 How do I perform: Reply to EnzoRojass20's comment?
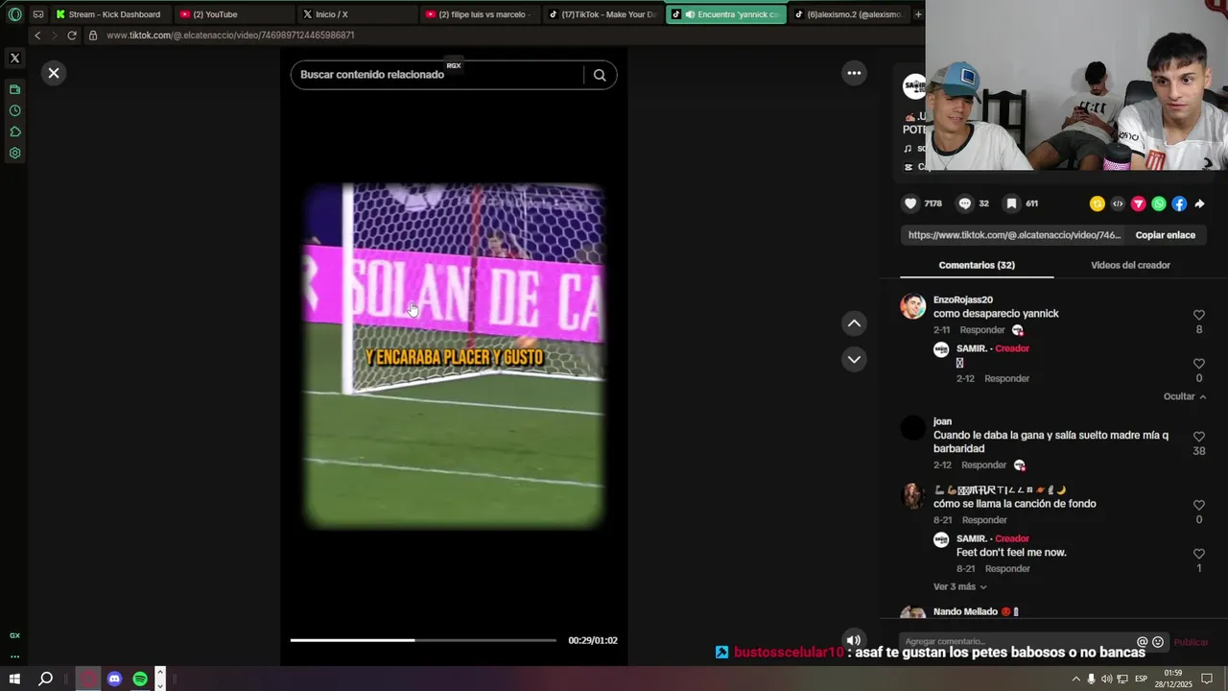(x=982, y=330)
